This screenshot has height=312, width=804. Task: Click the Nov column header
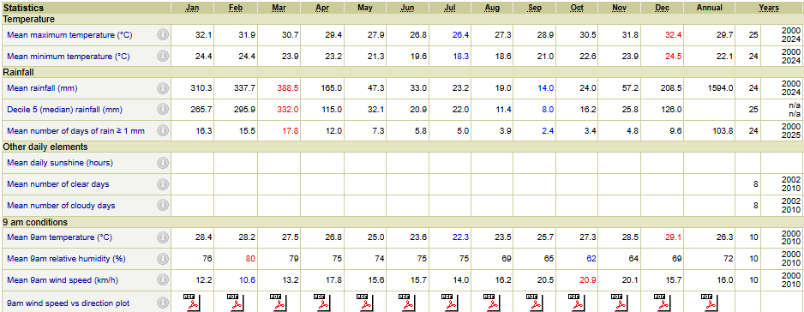click(620, 8)
